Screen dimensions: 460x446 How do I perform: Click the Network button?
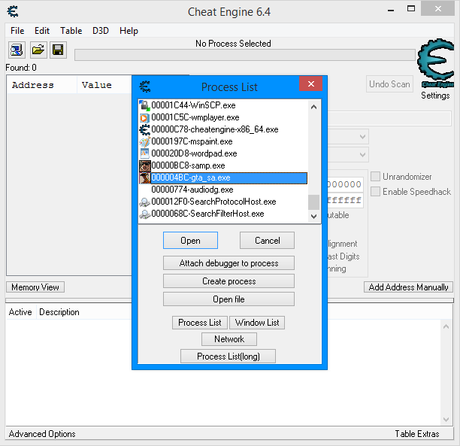point(229,339)
